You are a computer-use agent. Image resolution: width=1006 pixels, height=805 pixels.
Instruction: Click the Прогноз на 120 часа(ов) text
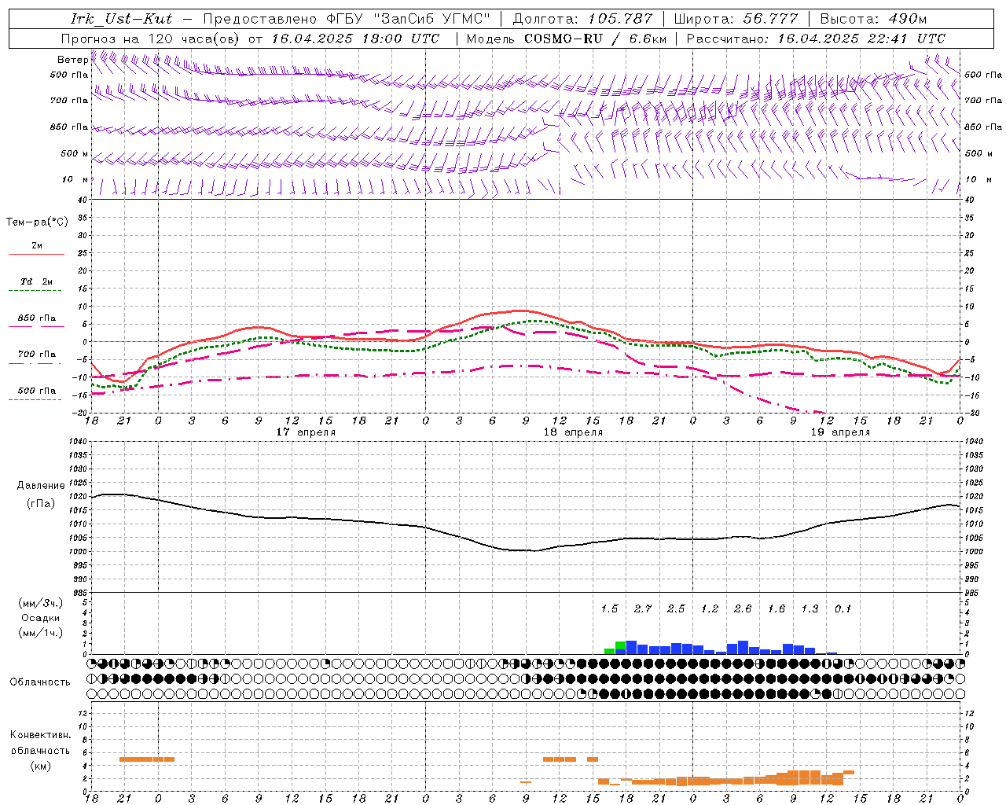pyautogui.click(x=151, y=39)
